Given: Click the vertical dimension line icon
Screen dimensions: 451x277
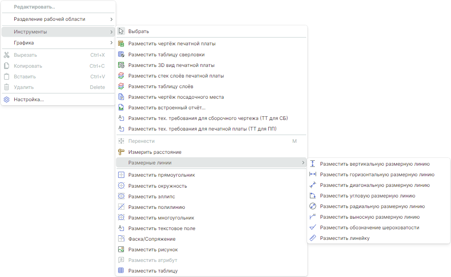Looking at the screenshot, I should pyautogui.click(x=313, y=164).
